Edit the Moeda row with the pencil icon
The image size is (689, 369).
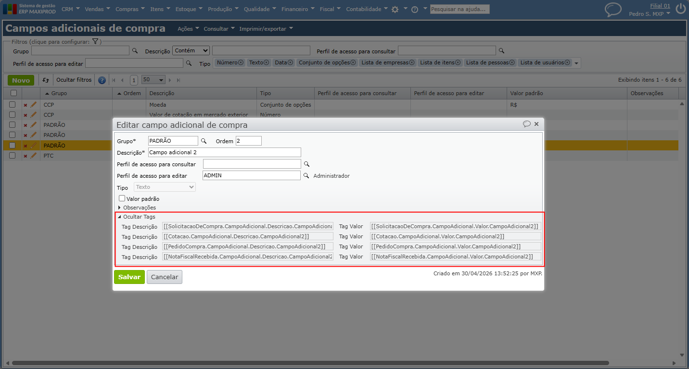pos(33,104)
